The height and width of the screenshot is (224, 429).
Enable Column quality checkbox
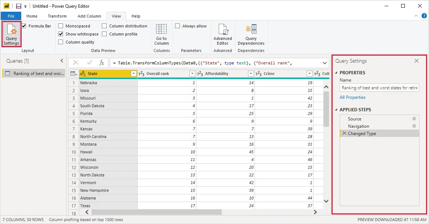coord(61,42)
